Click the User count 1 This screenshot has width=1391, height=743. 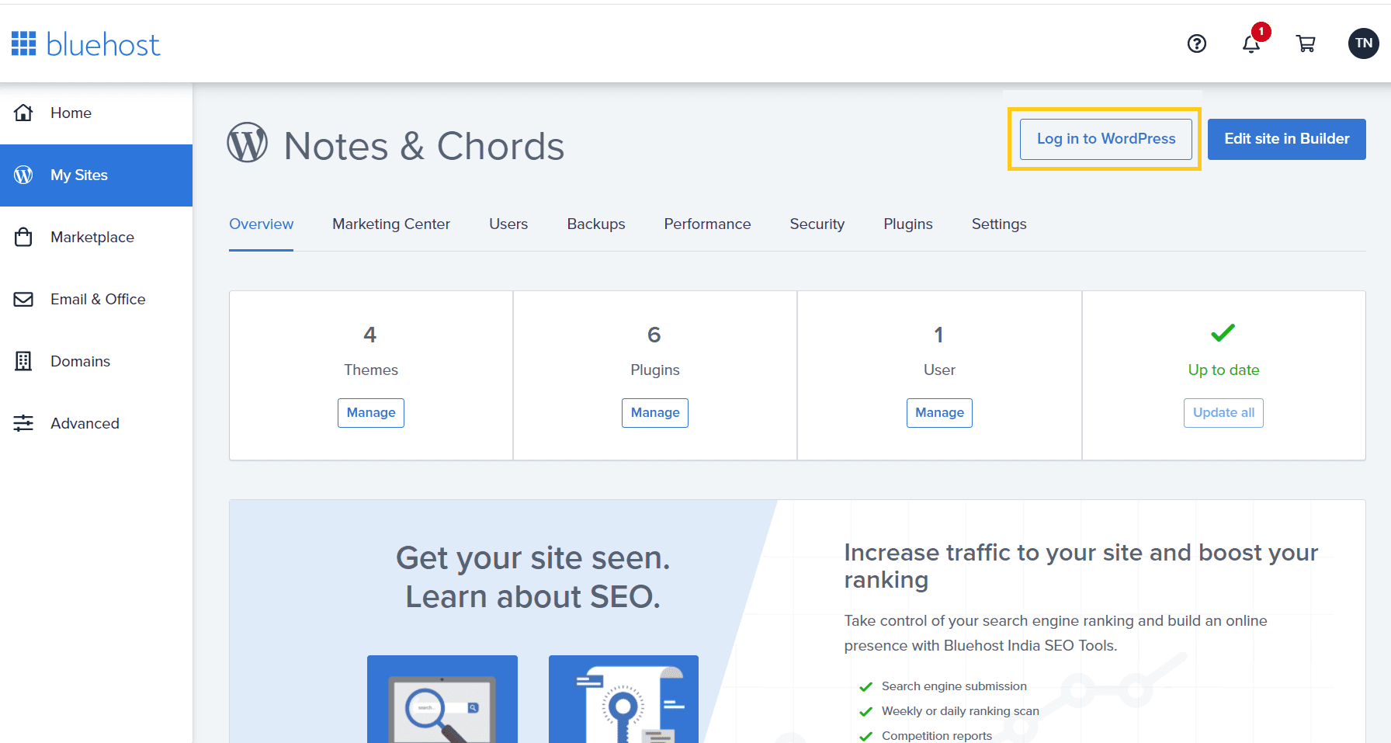(938, 335)
